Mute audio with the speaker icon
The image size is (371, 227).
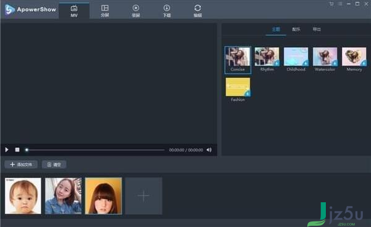(209, 150)
